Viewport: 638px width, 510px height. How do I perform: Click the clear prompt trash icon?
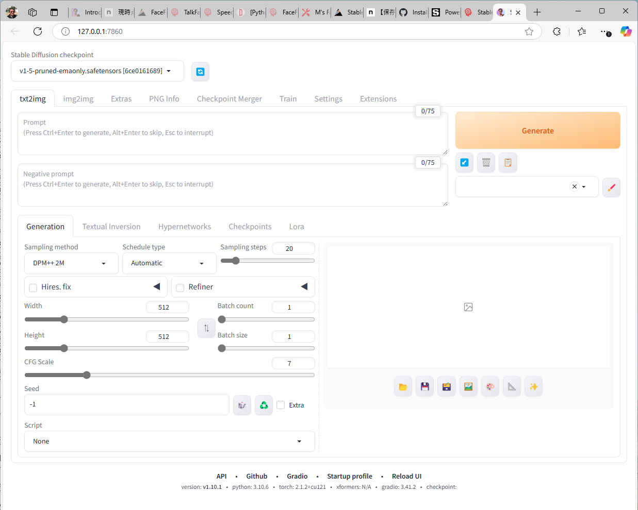point(486,163)
